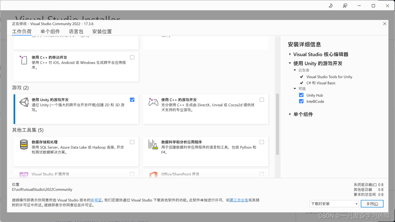Click the feedback icon in title bar
395x222 pixels.
345,6
